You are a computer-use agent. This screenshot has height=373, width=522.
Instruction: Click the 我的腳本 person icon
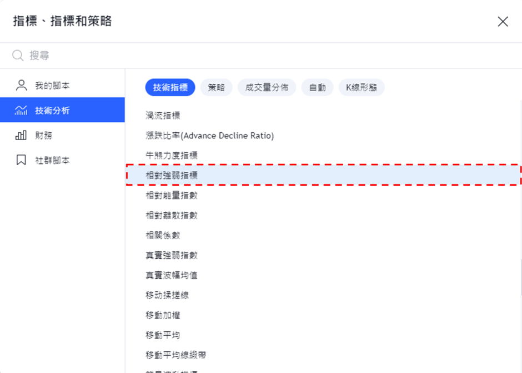pyautogui.click(x=21, y=86)
